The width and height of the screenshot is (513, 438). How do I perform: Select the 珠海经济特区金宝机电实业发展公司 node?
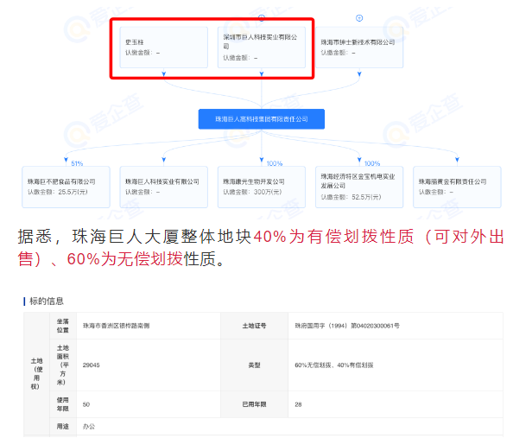(x=359, y=187)
